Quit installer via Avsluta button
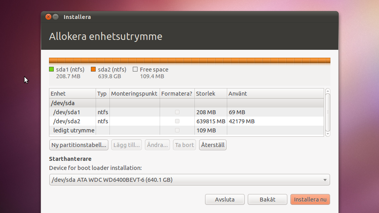The width and height of the screenshot is (379, 213). (x=225, y=200)
